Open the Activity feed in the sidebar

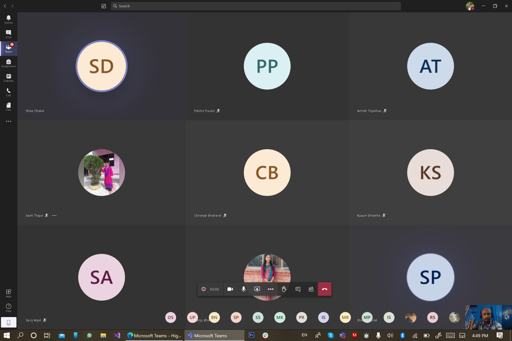[9, 19]
